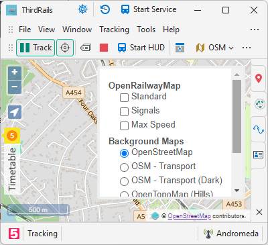The image size is (268, 245).
Task: Click the teal layers icon by attribution
Action: click(x=155, y=216)
